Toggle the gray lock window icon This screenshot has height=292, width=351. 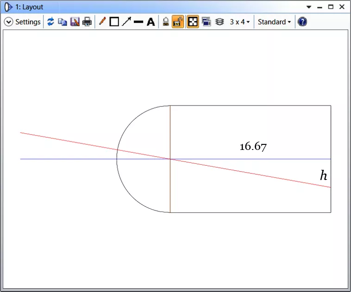click(x=166, y=22)
